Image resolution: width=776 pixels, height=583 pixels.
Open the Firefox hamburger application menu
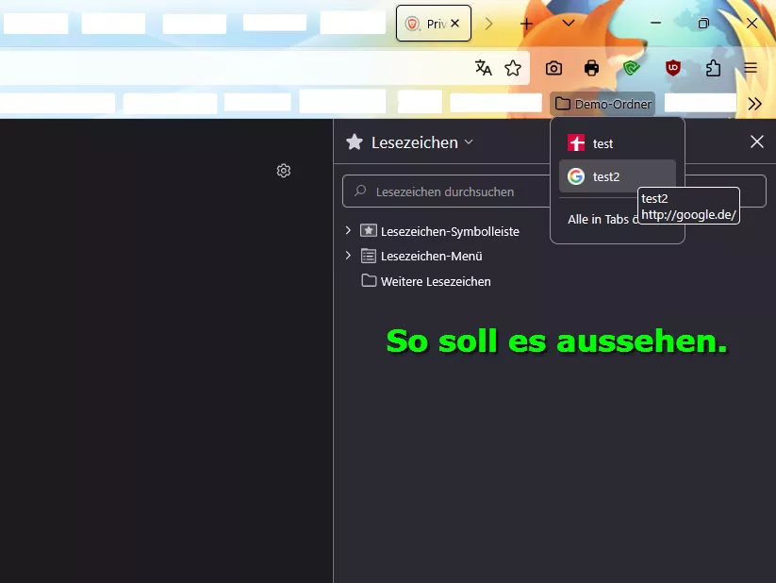click(x=751, y=68)
